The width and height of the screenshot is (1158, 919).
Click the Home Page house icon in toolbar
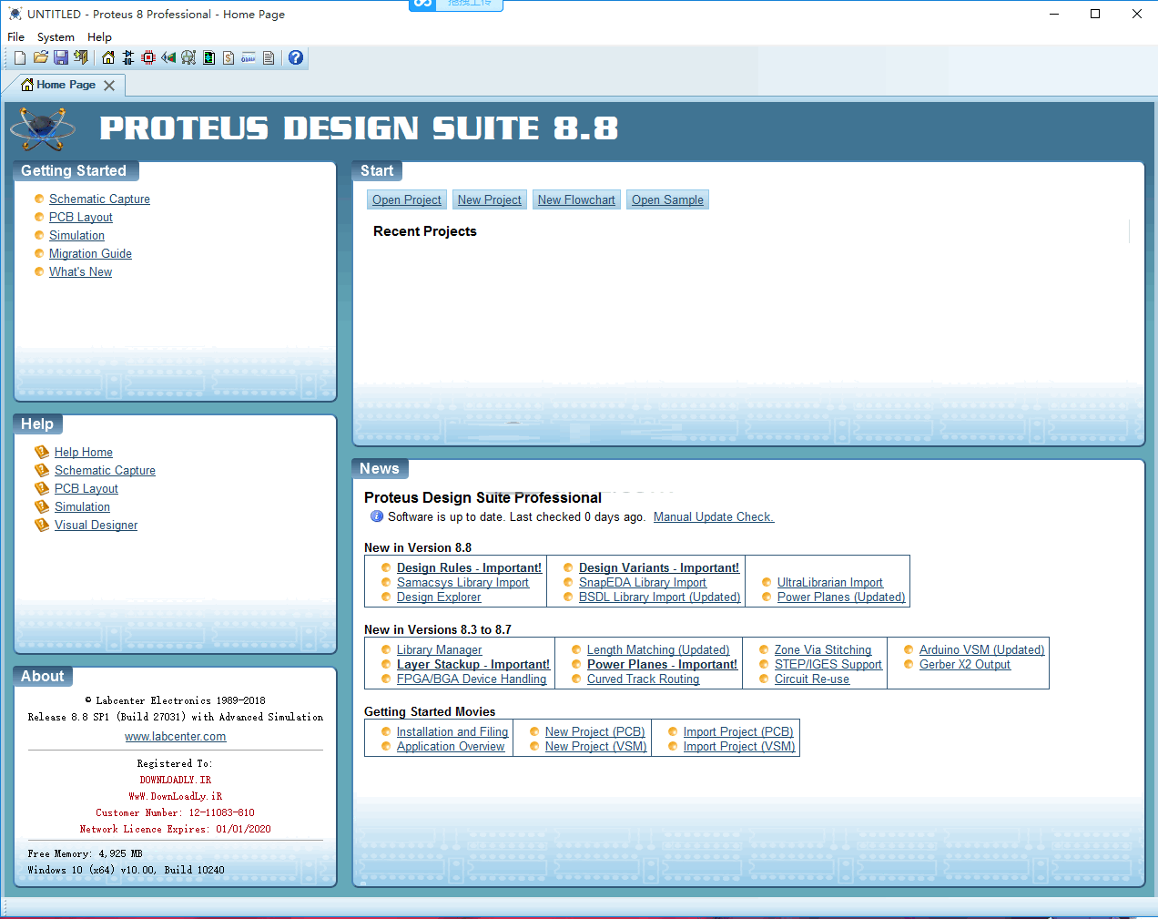point(108,57)
